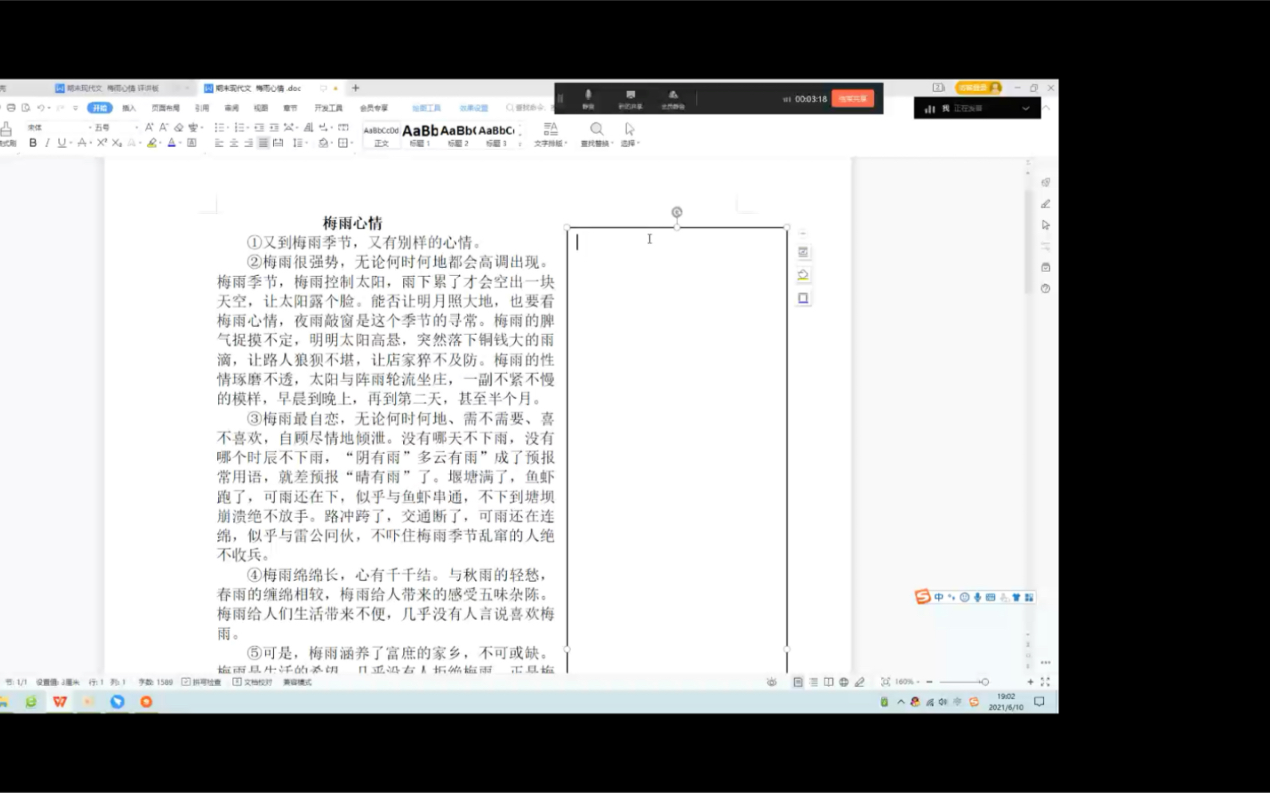Click the decrease indent icon
Screen dimensions: 1270x793
(x=259, y=128)
